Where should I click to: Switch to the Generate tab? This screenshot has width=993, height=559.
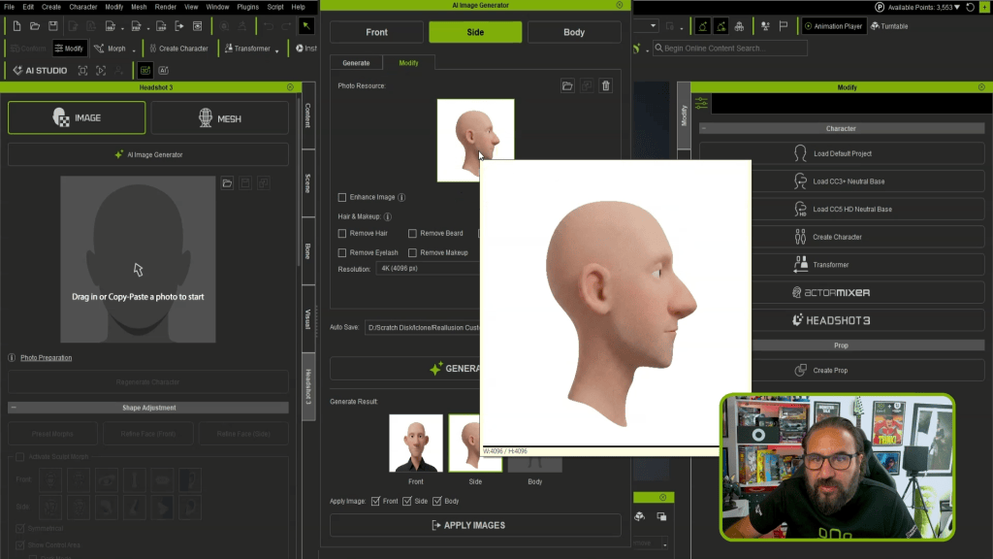pyautogui.click(x=356, y=63)
